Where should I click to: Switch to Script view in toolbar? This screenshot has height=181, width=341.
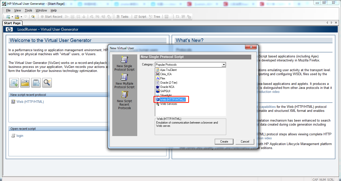coord(140,17)
